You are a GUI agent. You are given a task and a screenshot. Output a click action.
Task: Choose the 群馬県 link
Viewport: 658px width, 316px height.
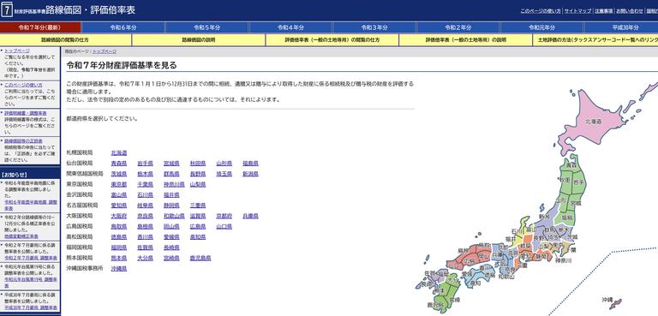(171, 174)
